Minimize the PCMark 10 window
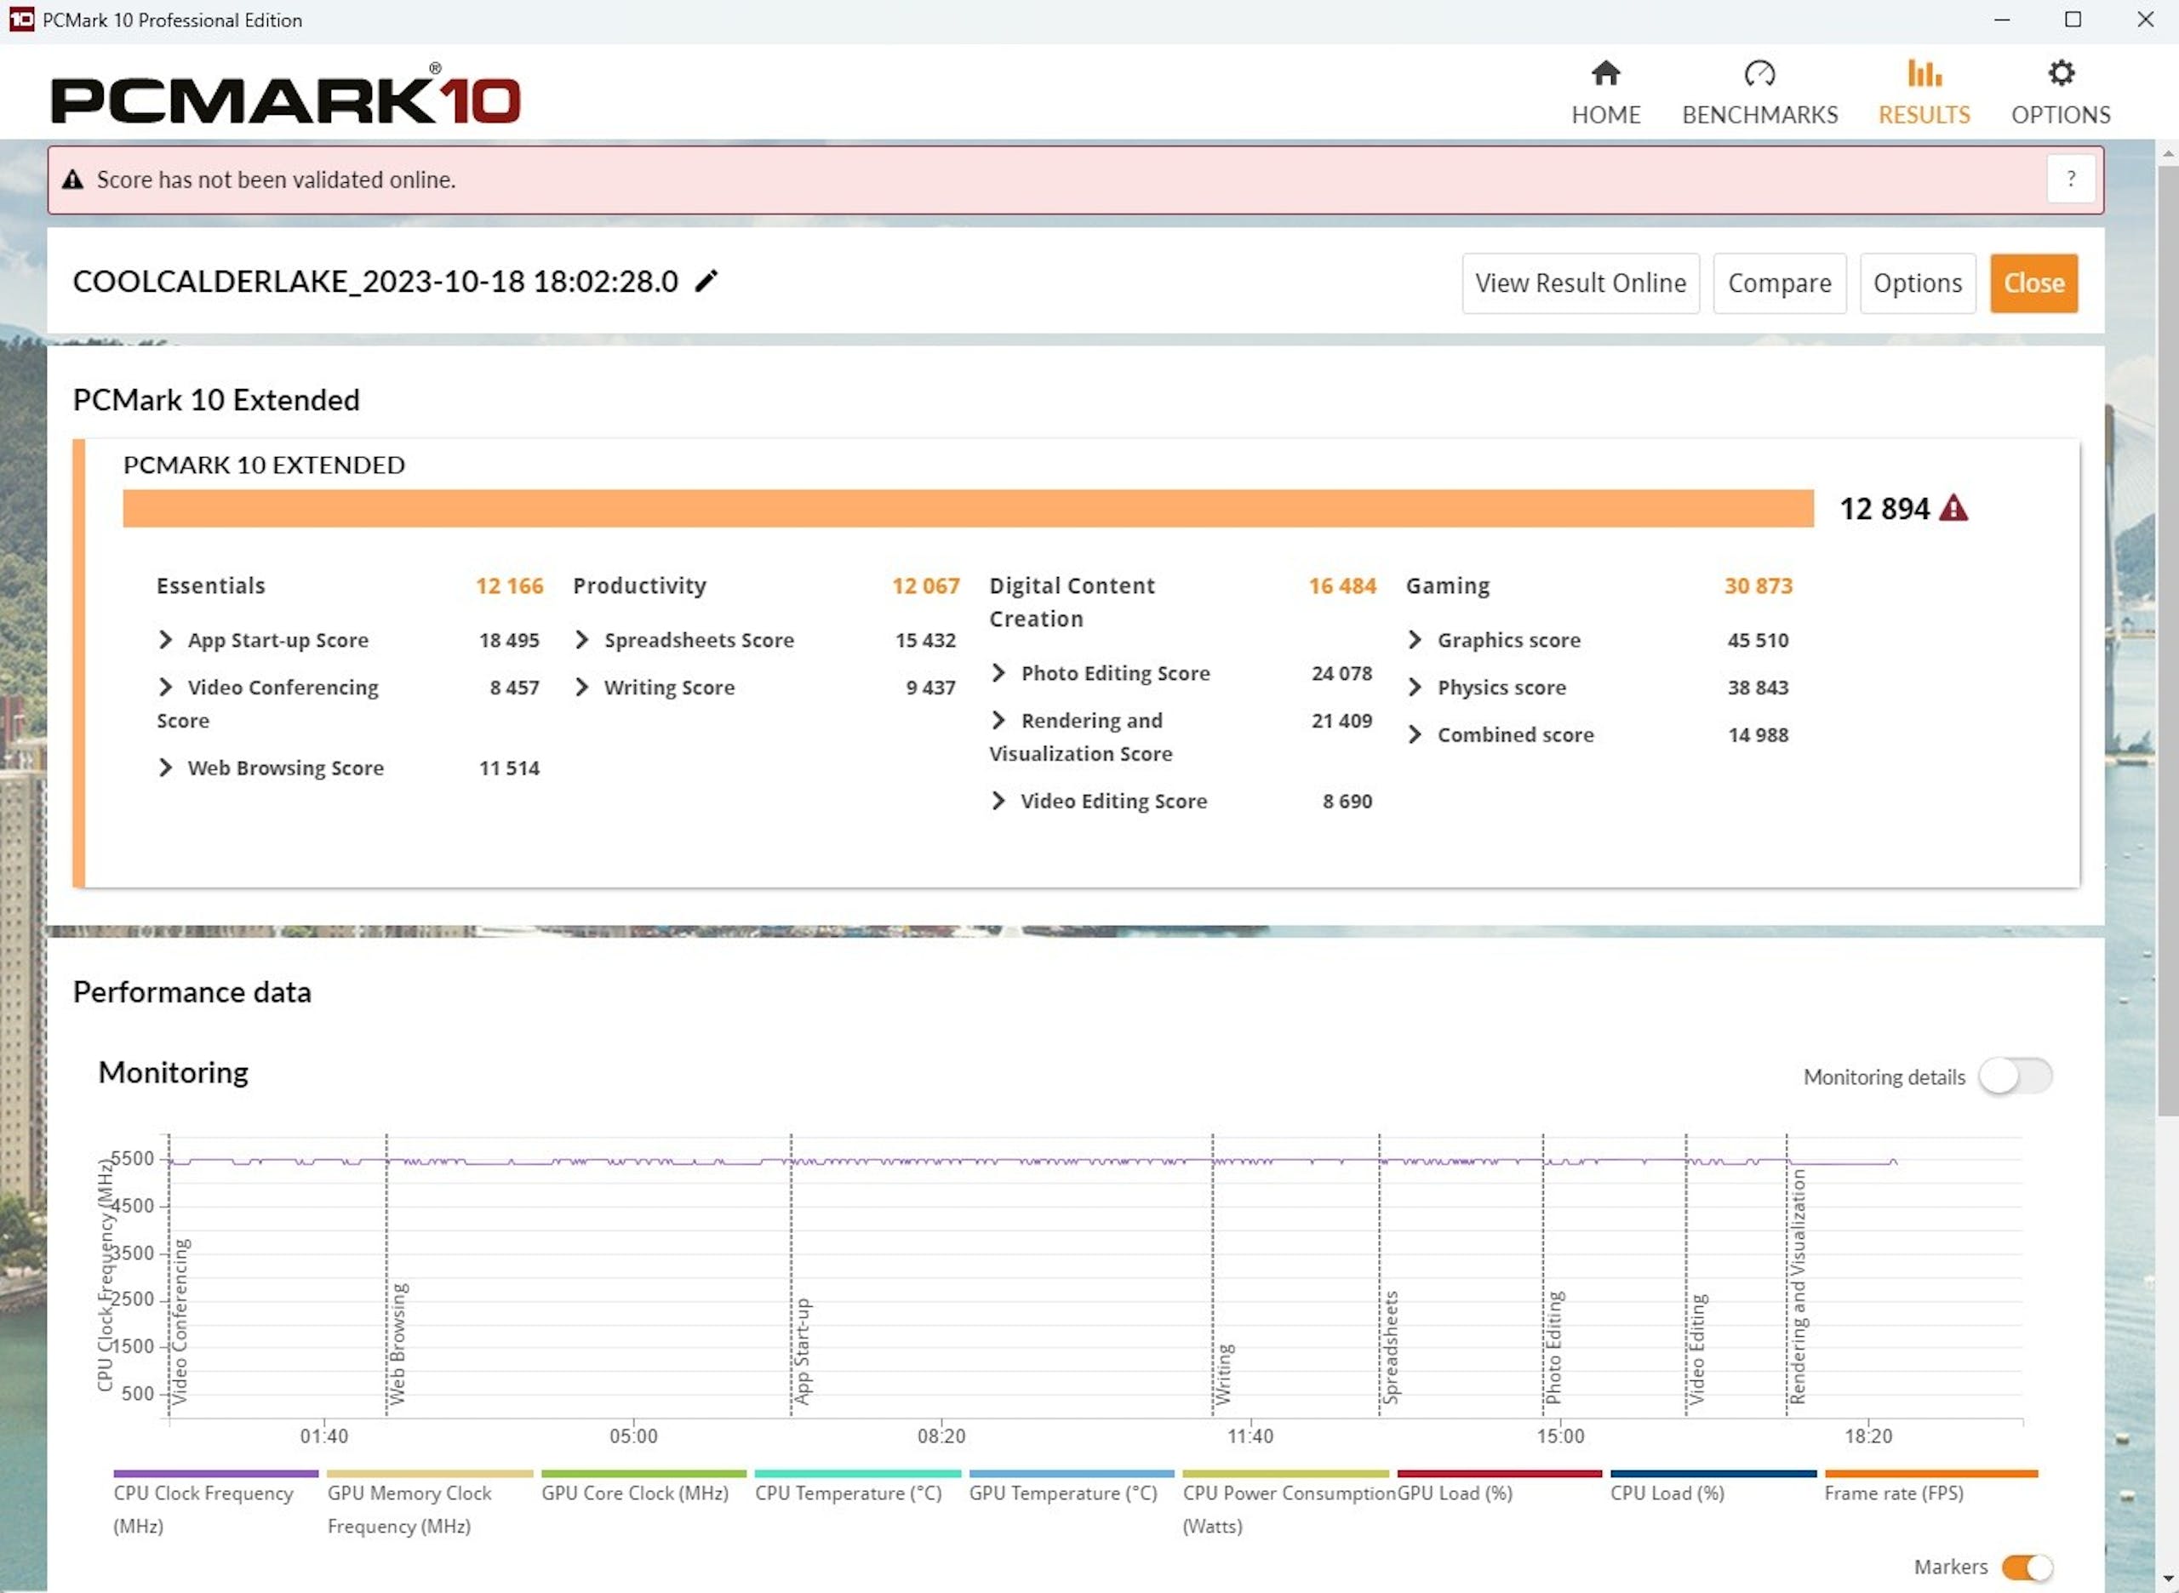This screenshot has width=2179, height=1593. click(2003, 20)
